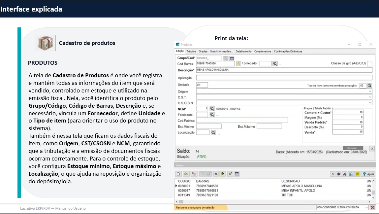Click the Fornecedor search magnifier icon
Screen dimensions: 379x214
[x=275, y=63]
